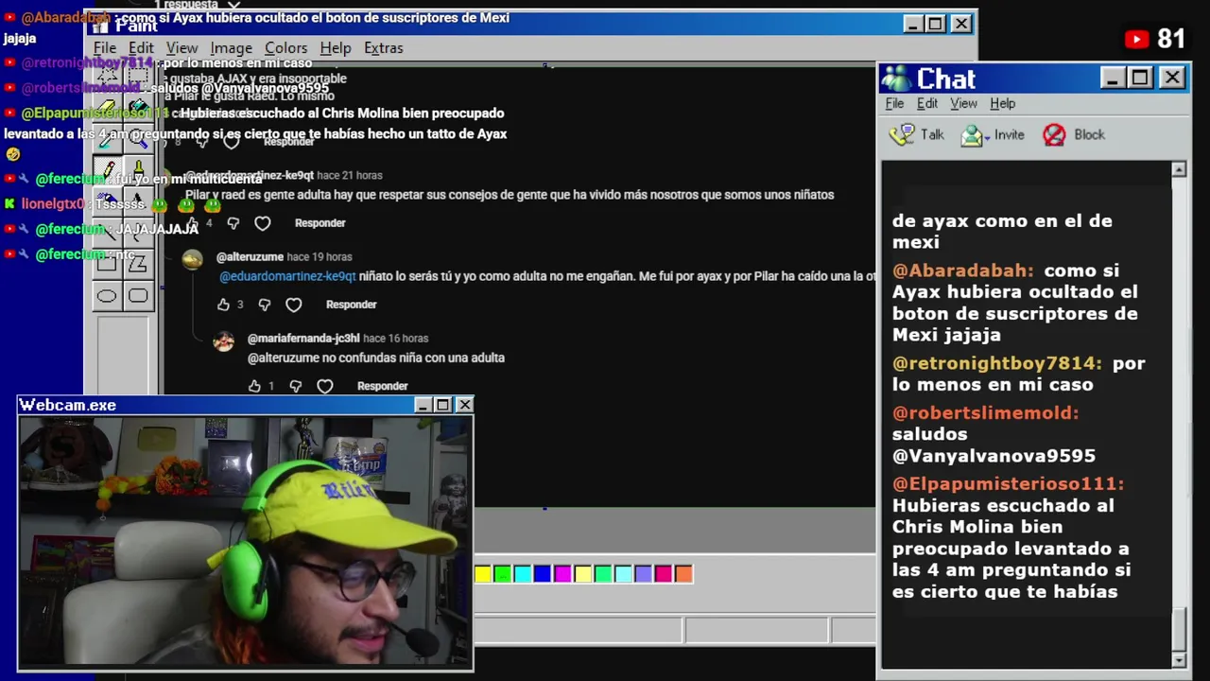Pick the orange palette swatch
This screenshot has width=1210, height=681.
click(683, 573)
